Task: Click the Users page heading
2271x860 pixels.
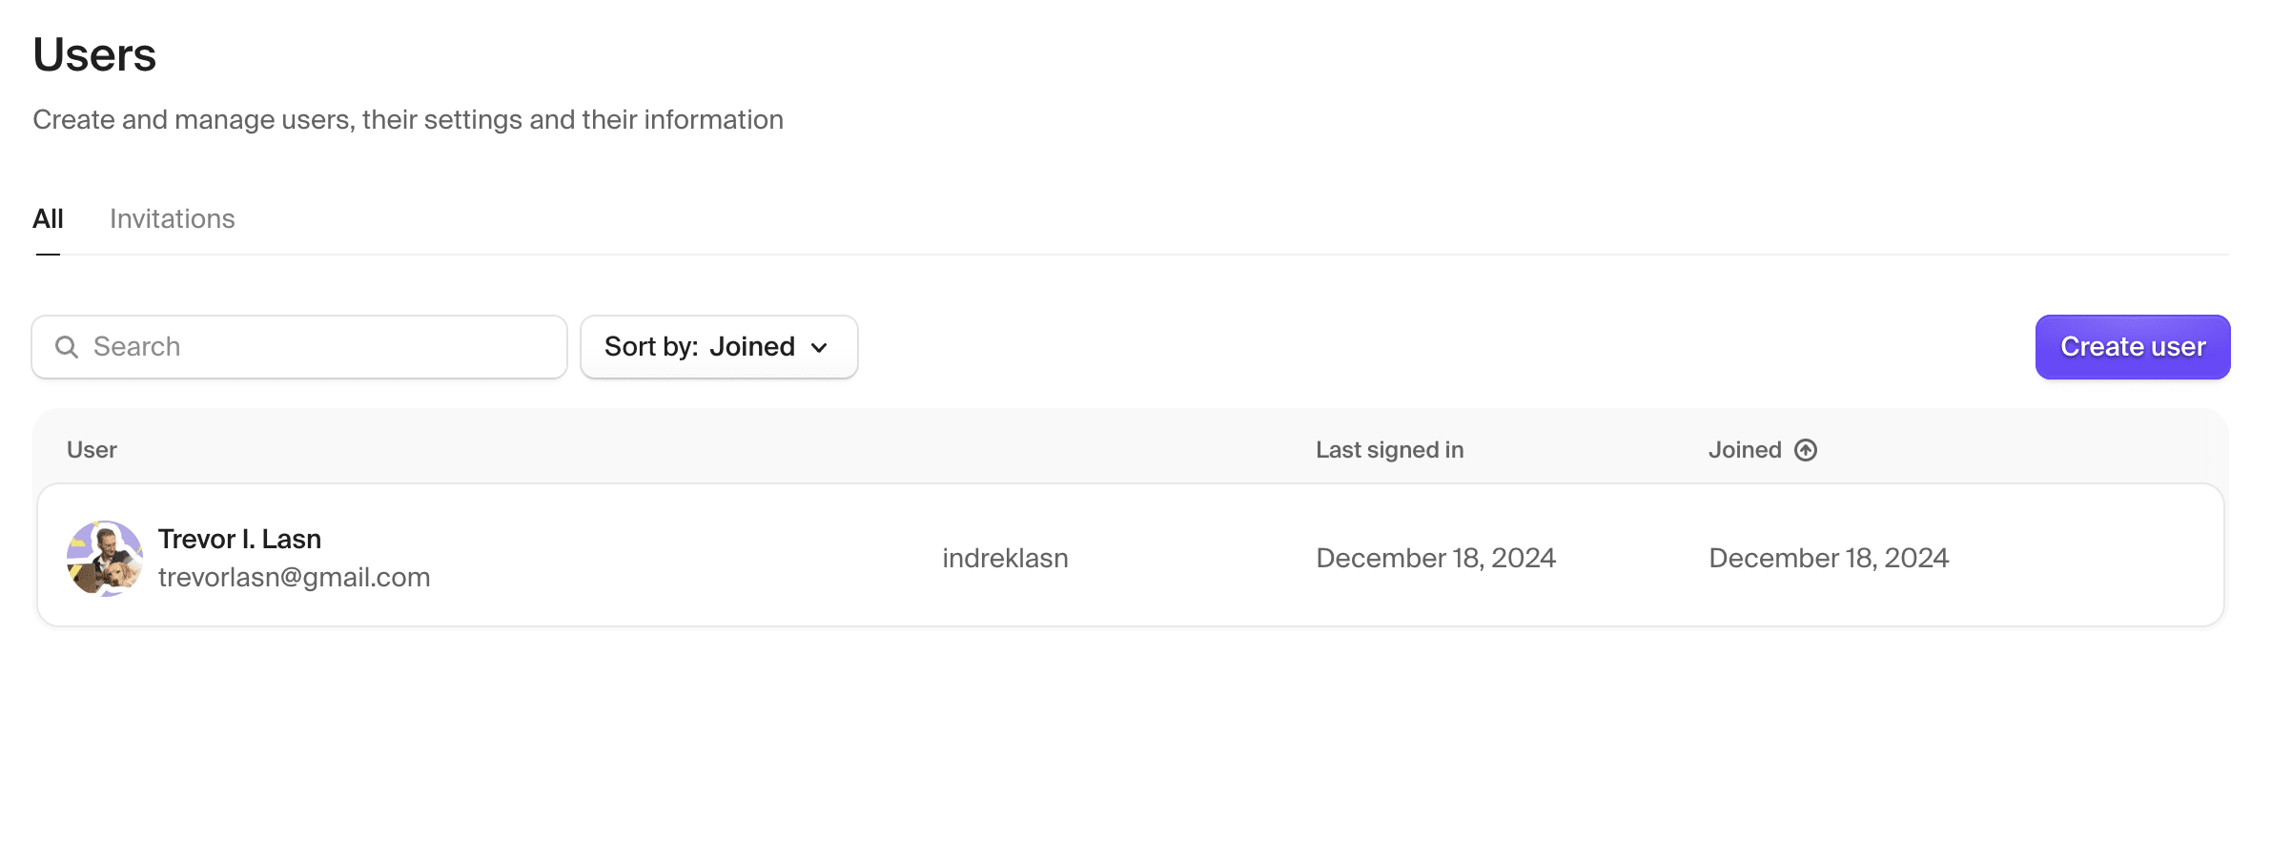Action: [94, 54]
